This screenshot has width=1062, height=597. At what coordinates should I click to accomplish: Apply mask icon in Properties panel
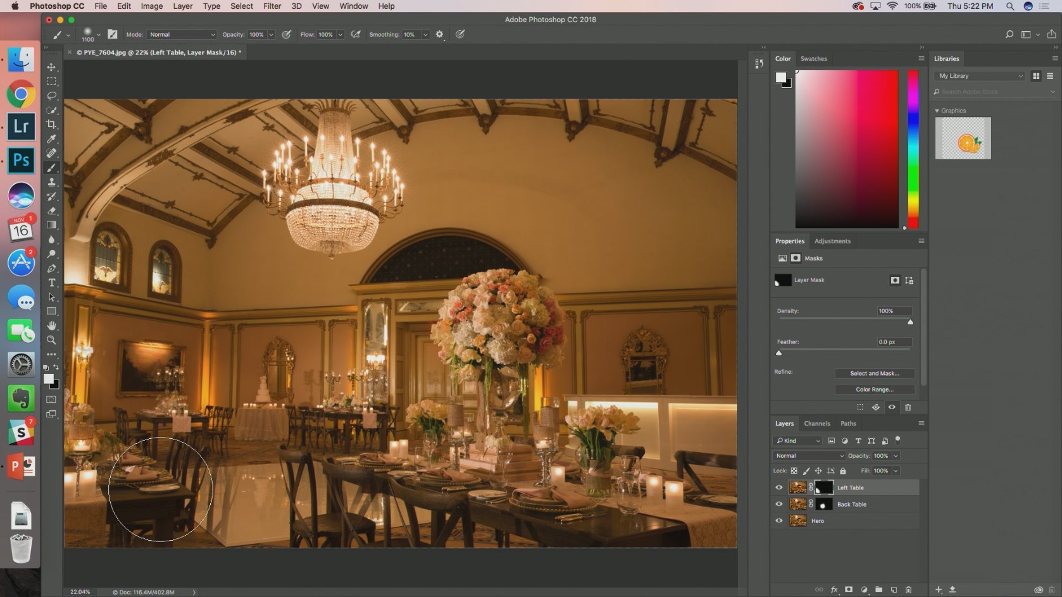[876, 407]
